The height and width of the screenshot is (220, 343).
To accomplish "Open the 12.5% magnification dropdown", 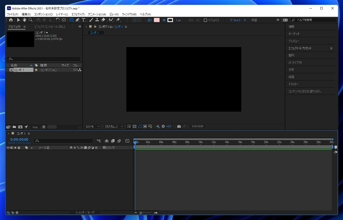I will [x=93, y=127].
